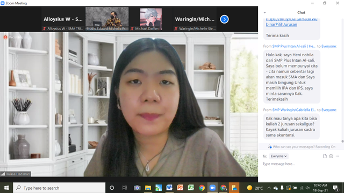Open the notification center icon
The image size is (344, 193).
(335, 188)
